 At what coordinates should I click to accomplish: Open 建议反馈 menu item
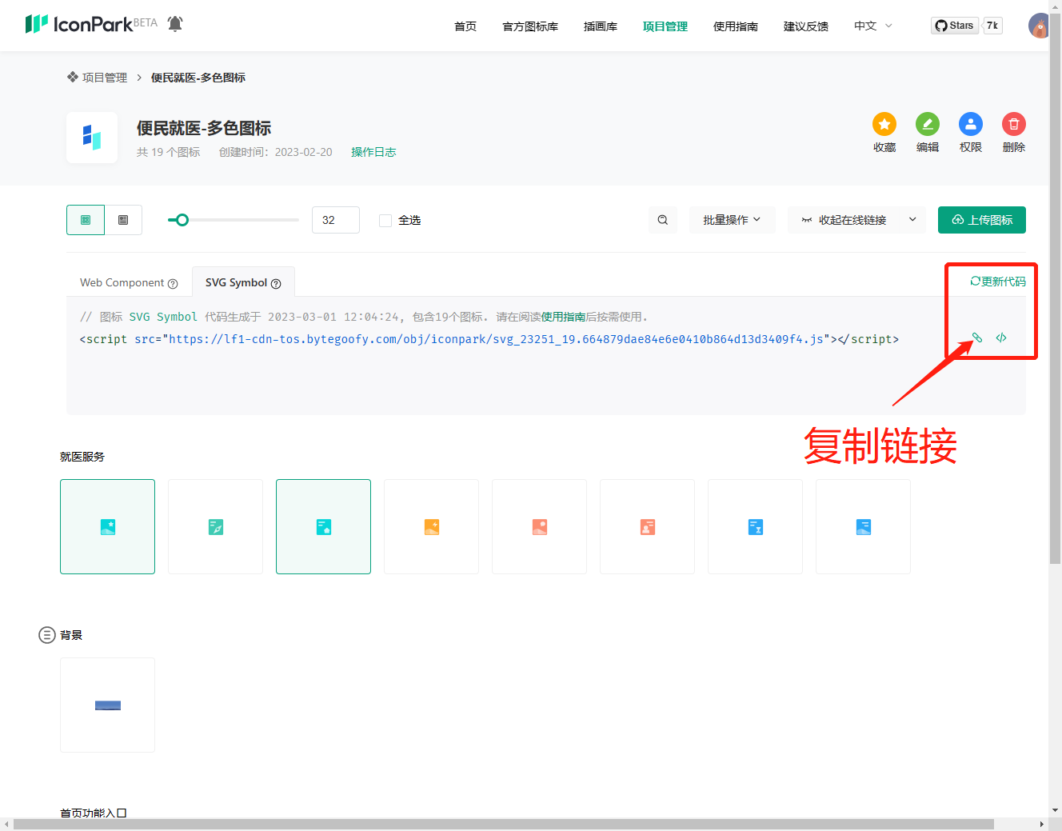click(x=806, y=26)
